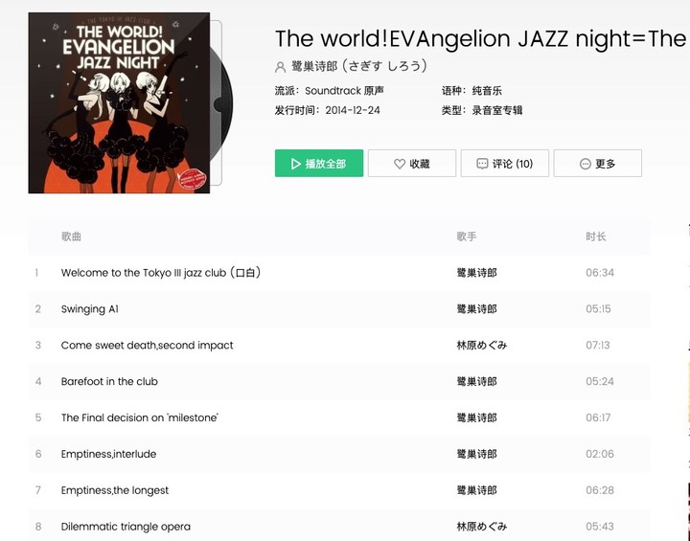Image resolution: width=690 pixels, height=541 pixels.
Task: Select track Barefoot in the club
Action: pyautogui.click(x=109, y=381)
